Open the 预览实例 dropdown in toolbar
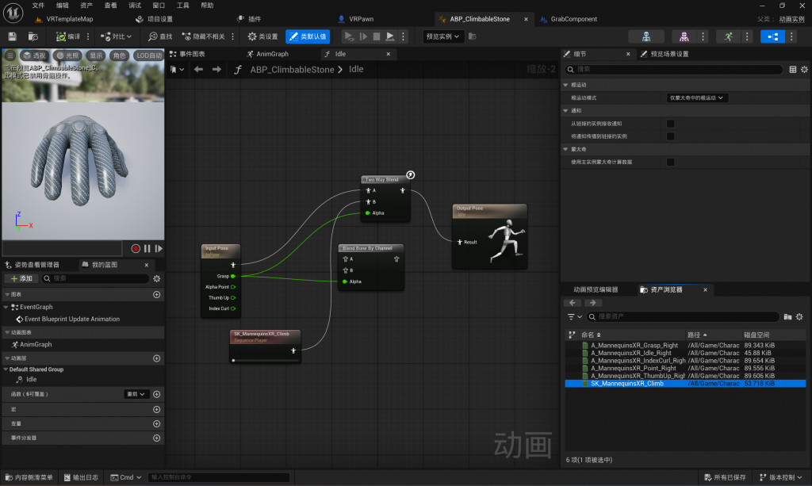812x486 pixels. coord(444,36)
